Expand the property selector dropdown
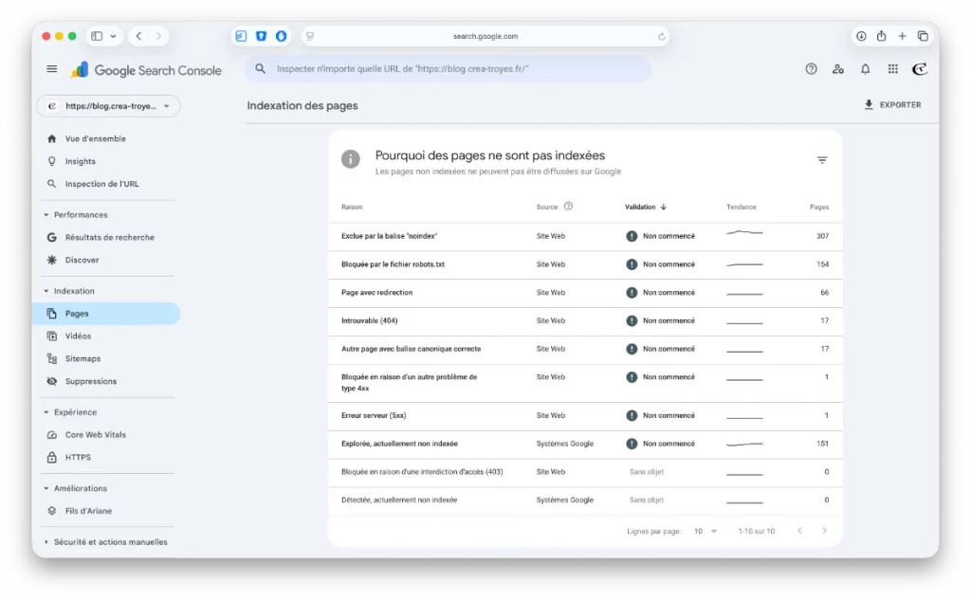The height and width of the screenshot is (600, 971). point(108,106)
